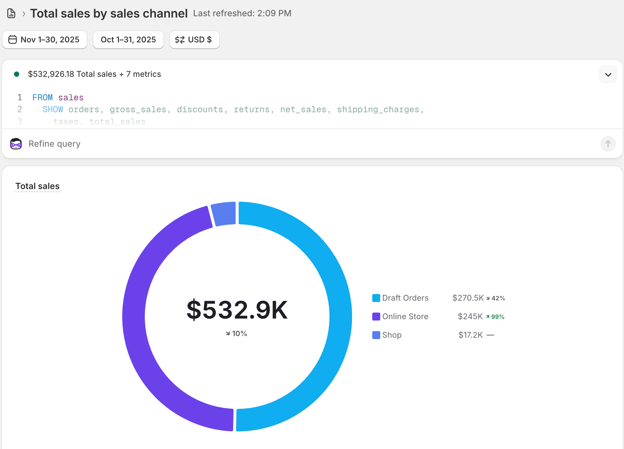The width and height of the screenshot is (624, 449).
Task: Change the Oct 1–31, 2025 comparison period
Action: 128,39
